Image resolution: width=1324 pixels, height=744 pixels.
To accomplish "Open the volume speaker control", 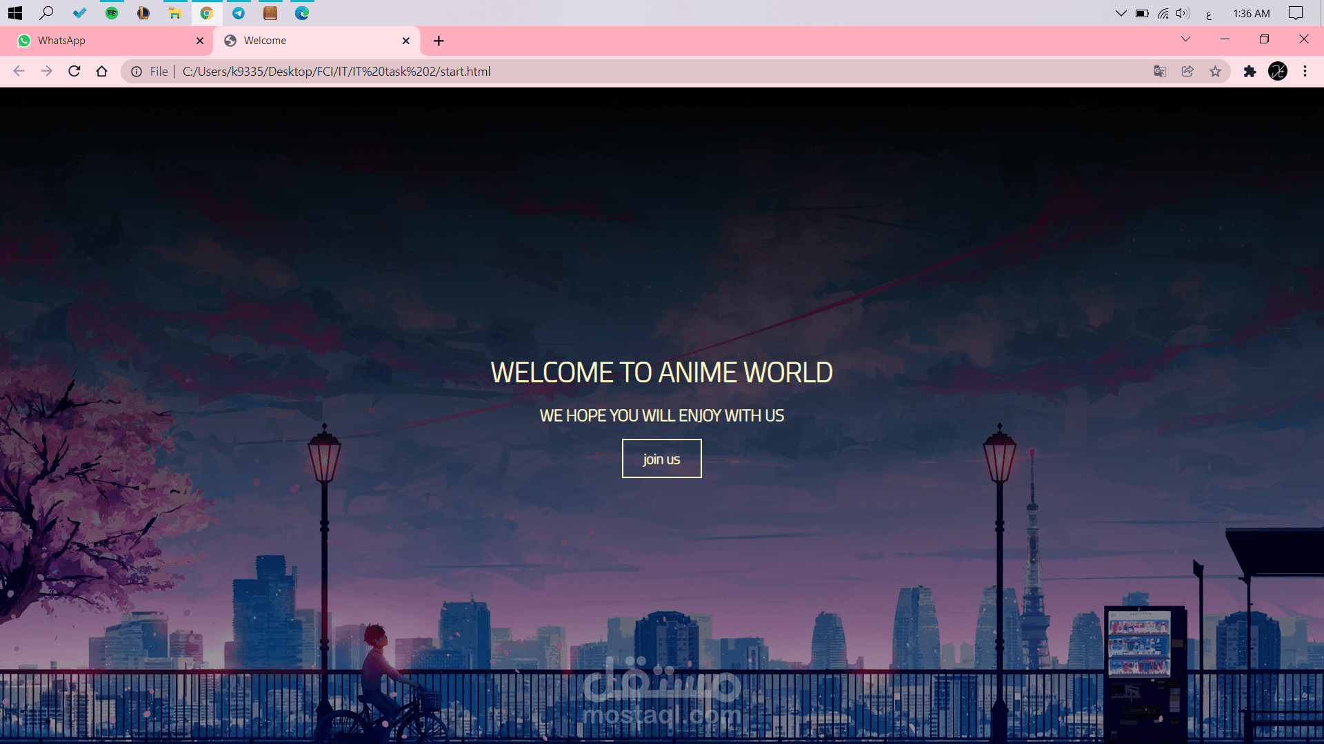I will 1183,13.
